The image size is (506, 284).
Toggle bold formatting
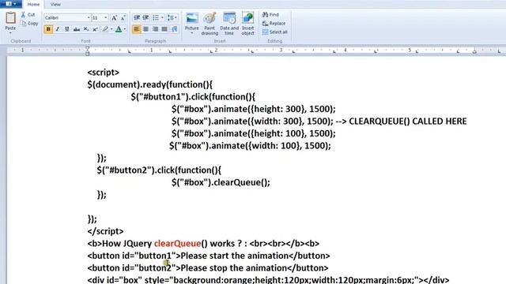48,29
